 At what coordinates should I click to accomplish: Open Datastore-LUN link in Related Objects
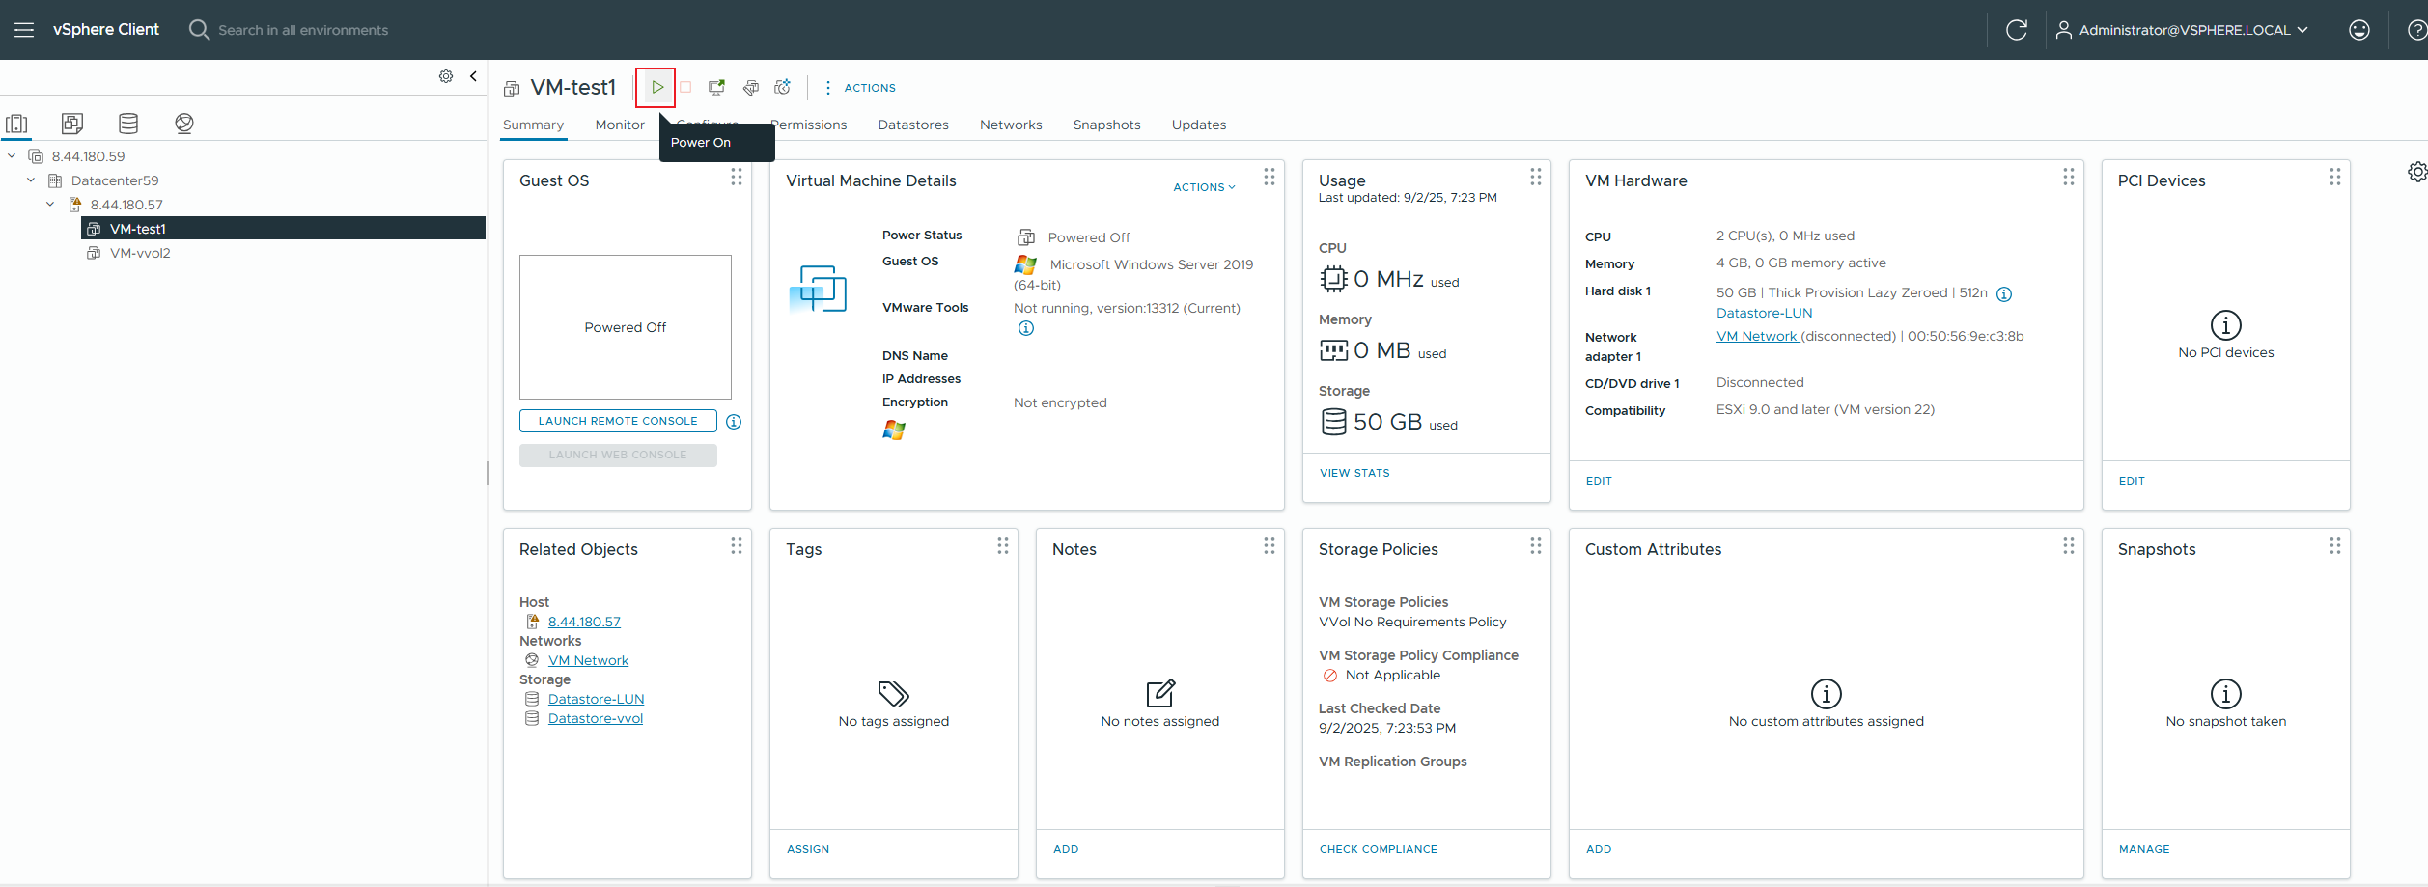point(596,699)
